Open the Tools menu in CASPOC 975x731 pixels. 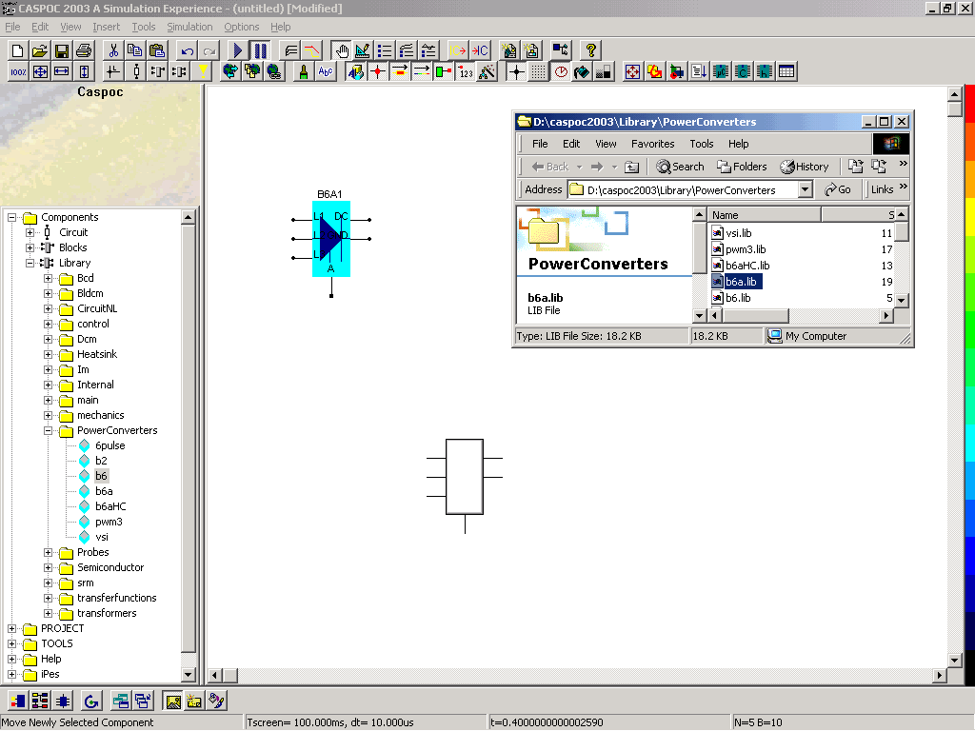(x=144, y=27)
